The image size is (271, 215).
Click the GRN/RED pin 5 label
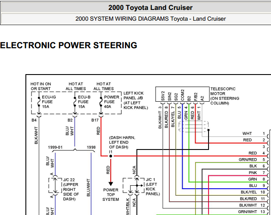tap(248, 160)
